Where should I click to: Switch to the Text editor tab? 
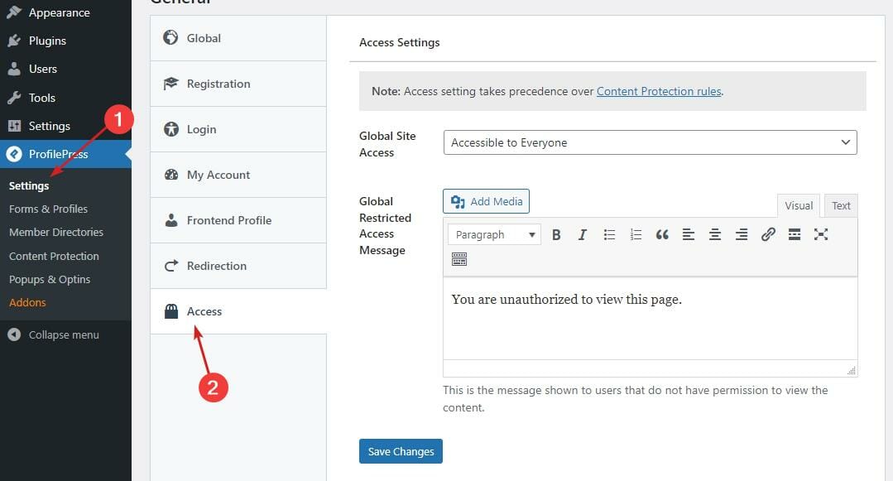point(841,206)
